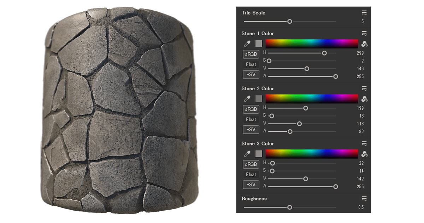Expand the Stone 1 Color options menu
Image resolution: width=424 pixels, height=223 pixels.
pyautogui.click(x=364, y=34)
